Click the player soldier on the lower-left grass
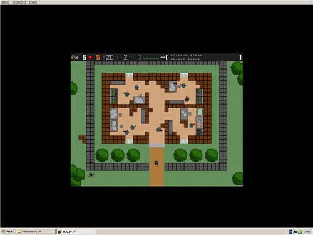Screen dimensions: 313x235 click(x=91, y=175)
